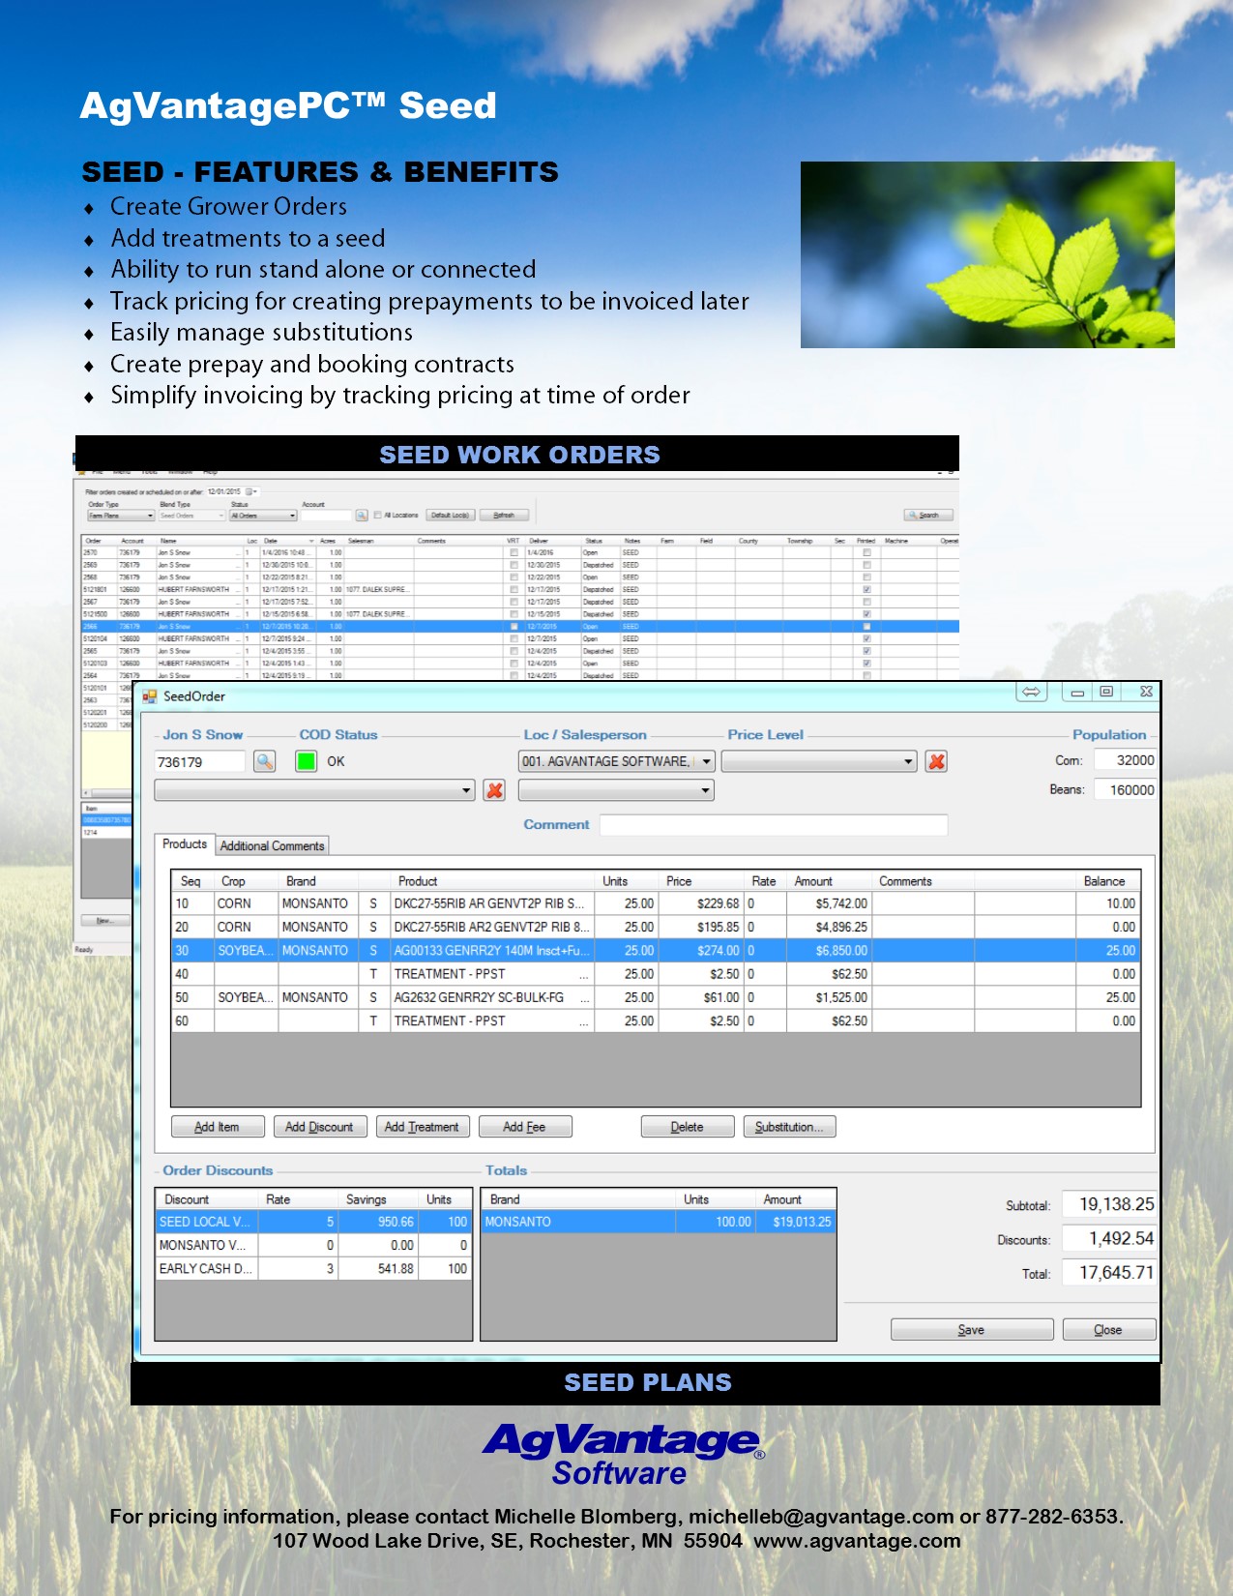Image resolution: width=1233 pixels, height=1596 pixels.
Task: Select the MONSANTO totals row
Action: point(659,1222)
